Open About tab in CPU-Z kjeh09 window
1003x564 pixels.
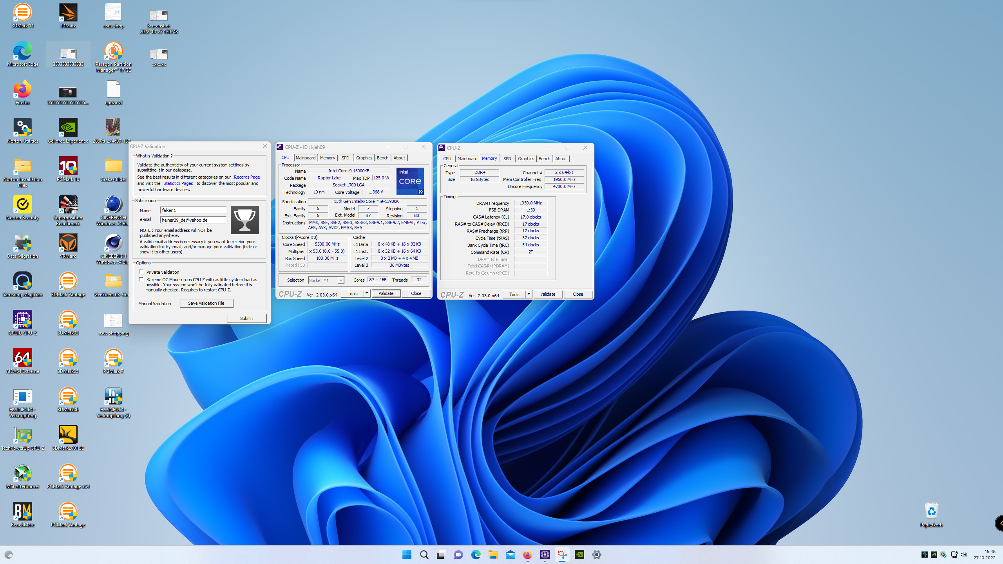point(399,158)
